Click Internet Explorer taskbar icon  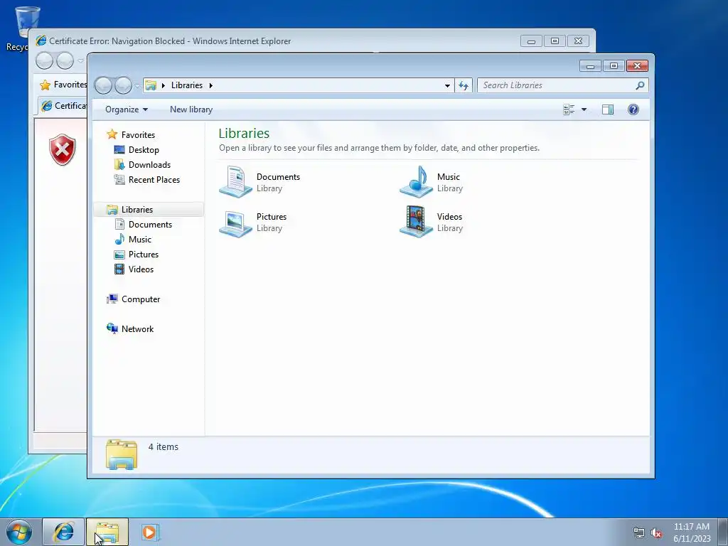pos(63,532)
